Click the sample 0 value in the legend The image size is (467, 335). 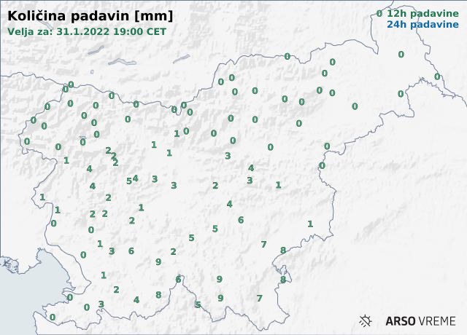tap(379, 13)
